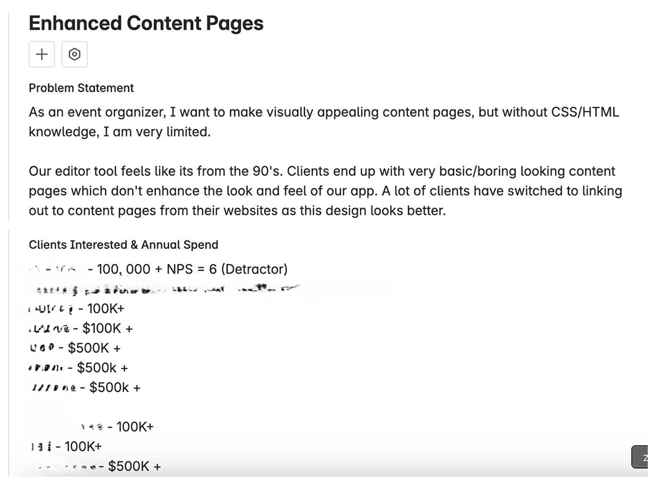Select the 'Problem Statement' heading
The height and width of the screenshot is (489, 656).
tap(81, 88)
